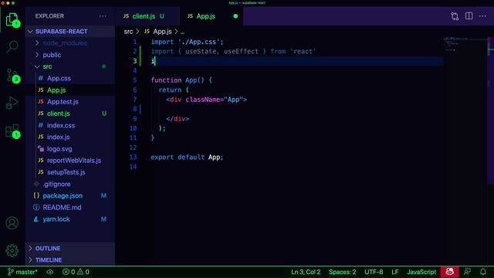Open errors and warnings problems indicator
Image resolution: width=494 pixels, height=278 pixels.
[x=76, y=272]
